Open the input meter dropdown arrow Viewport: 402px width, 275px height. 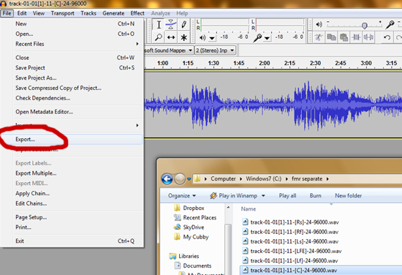click(x=267, y=39)
